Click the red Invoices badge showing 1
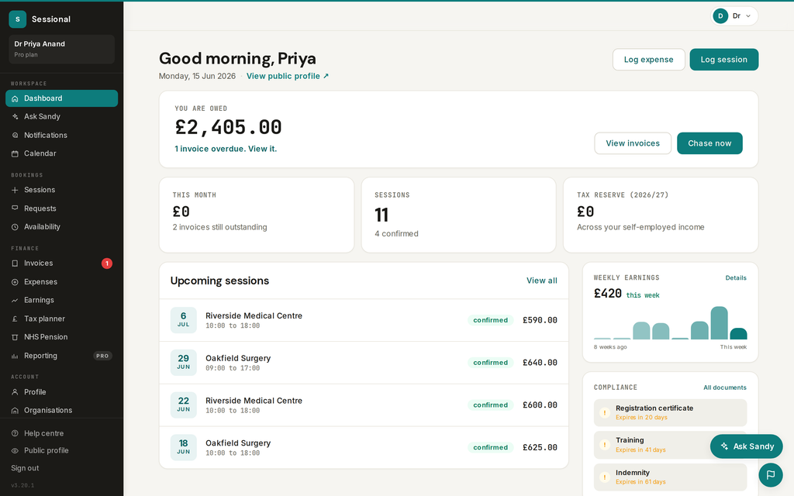The height and width of the screenshot is (496, 794). (107, 263)
